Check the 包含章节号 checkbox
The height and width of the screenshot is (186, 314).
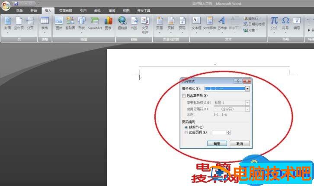coord(184,96)
